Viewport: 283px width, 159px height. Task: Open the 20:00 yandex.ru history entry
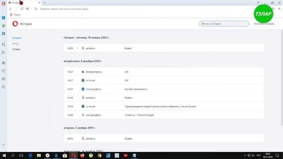tap(164, 48)
